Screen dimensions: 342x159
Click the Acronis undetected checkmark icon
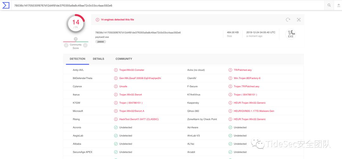click(x=116, y=127)
